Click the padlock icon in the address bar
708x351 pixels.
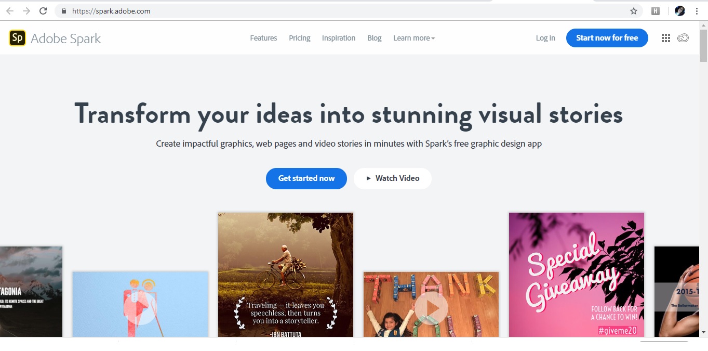pos(64,11)
